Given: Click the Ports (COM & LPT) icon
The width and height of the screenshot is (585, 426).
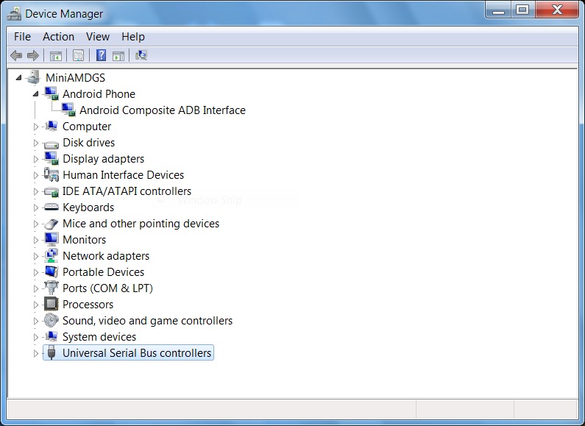Looking at the screenshot, I should pos(52,288).
